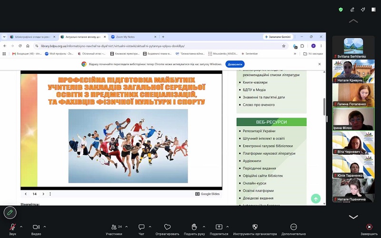Image resolution: width=381 pixels, height=238 pixels.
Task: Open Инструменты организатора host tools
Action: pos(255,227)
